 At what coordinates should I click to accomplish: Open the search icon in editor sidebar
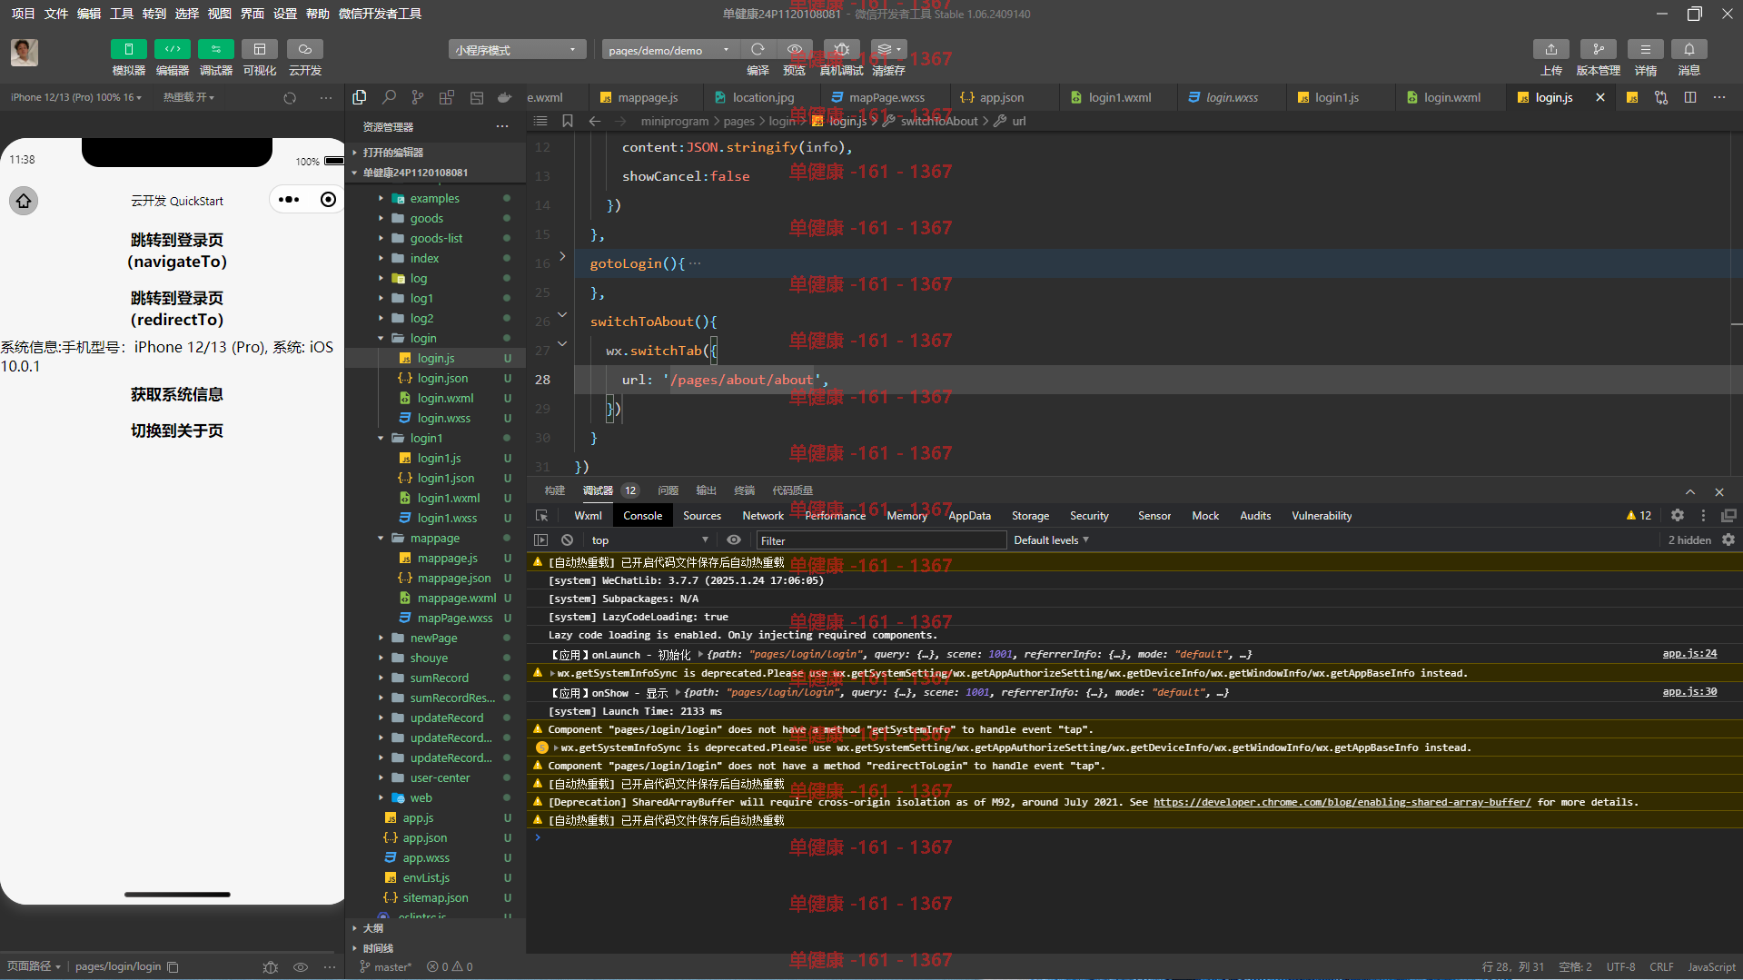(x=389, y=97)
